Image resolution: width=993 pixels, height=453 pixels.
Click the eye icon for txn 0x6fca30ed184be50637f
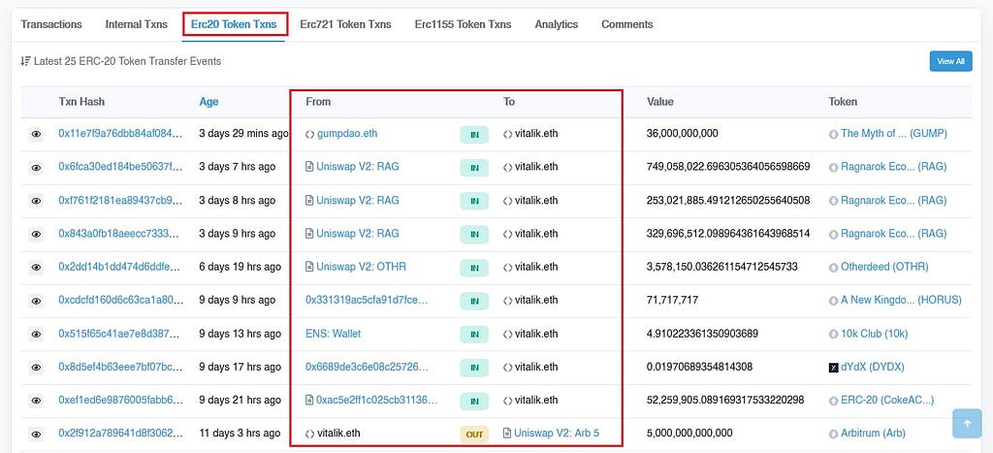[36, 167]
